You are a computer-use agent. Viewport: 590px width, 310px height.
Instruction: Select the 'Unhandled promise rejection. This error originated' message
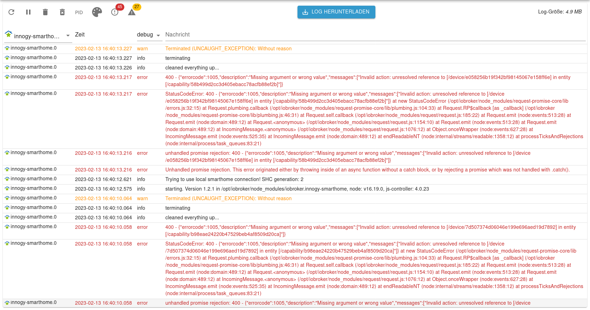point(368,170)
